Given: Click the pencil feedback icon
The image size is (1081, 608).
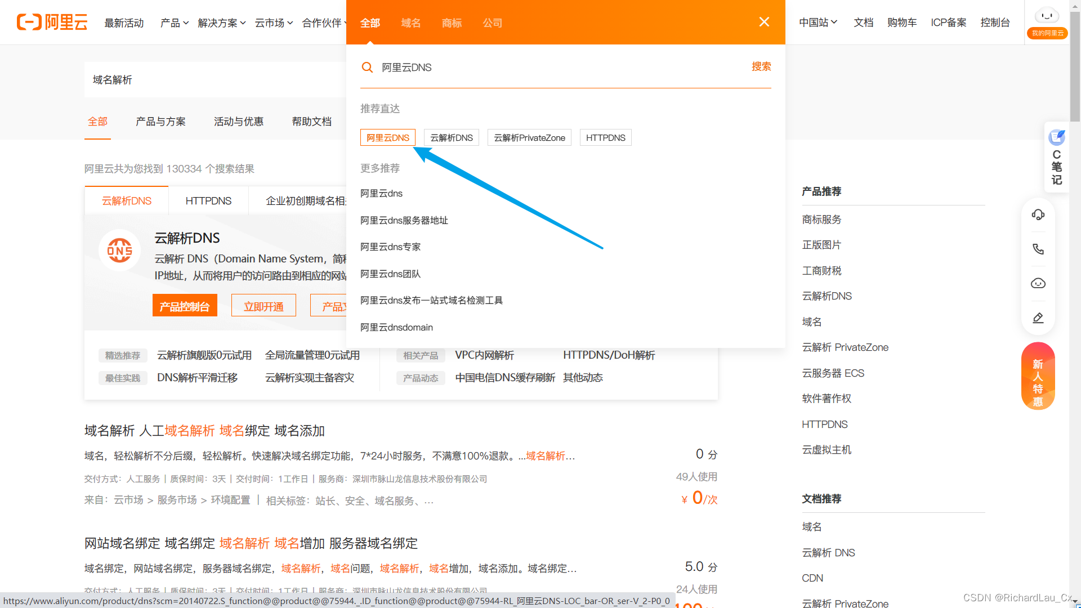Looking at the screenshot, I should pyautogui.click(x=1038, y=318).
